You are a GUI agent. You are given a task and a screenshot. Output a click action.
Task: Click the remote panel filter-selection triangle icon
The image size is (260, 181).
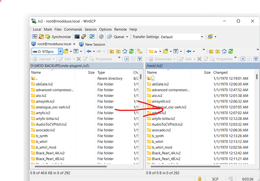[x=256, y=59]
